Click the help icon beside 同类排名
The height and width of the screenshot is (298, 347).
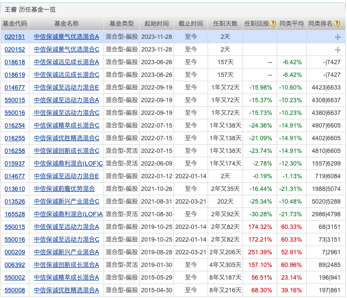(x=337, y=24)
